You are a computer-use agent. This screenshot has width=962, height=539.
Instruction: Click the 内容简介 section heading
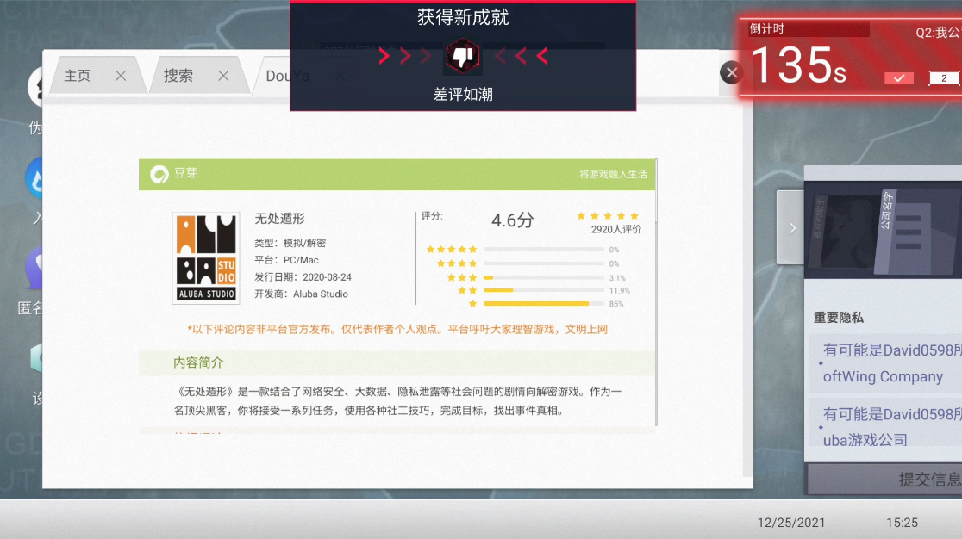point(198,362)
